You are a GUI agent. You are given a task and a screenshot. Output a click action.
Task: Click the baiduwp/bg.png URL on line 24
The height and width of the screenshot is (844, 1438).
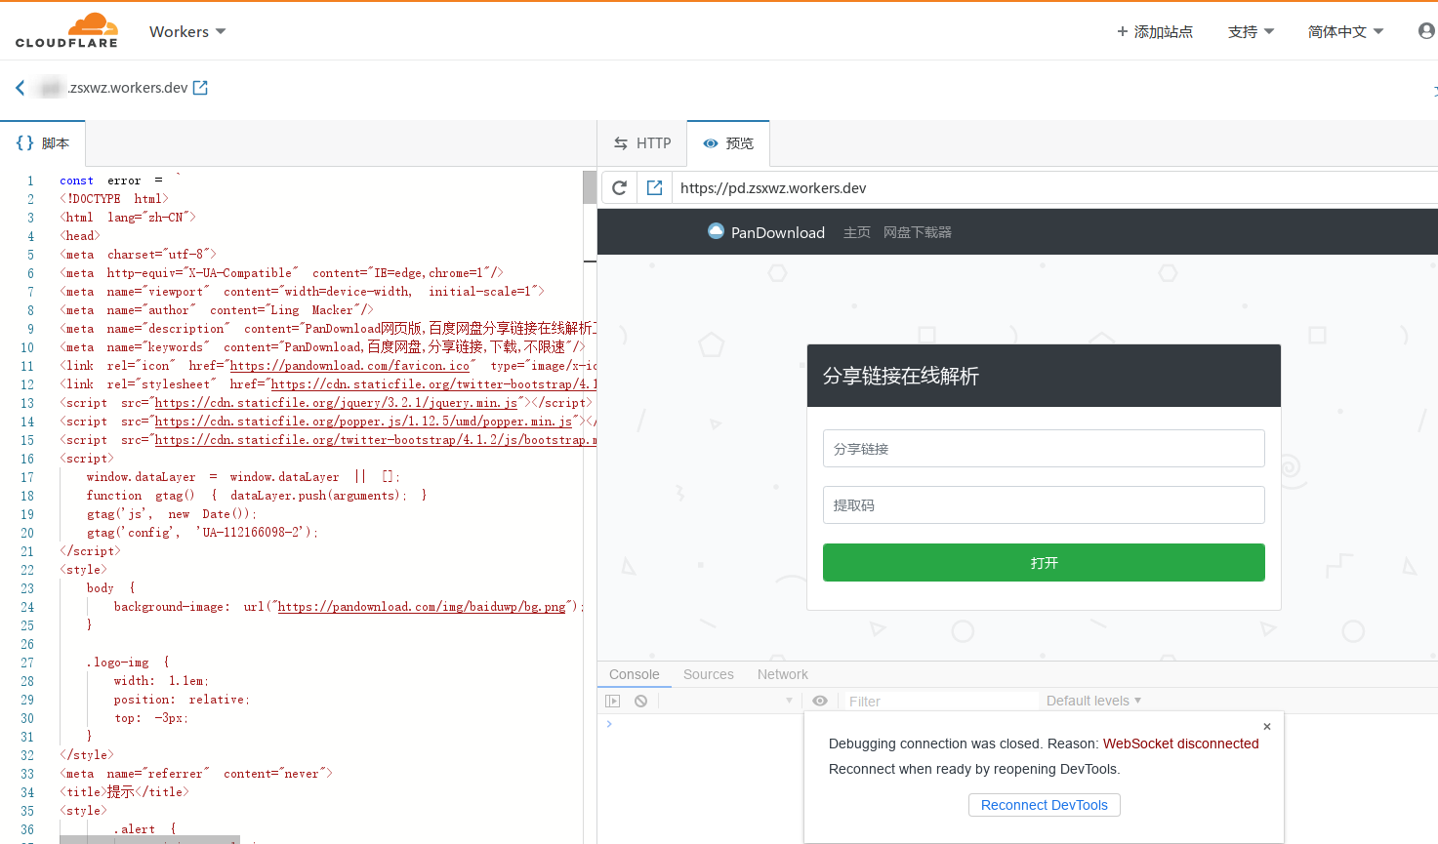(422, 607)
